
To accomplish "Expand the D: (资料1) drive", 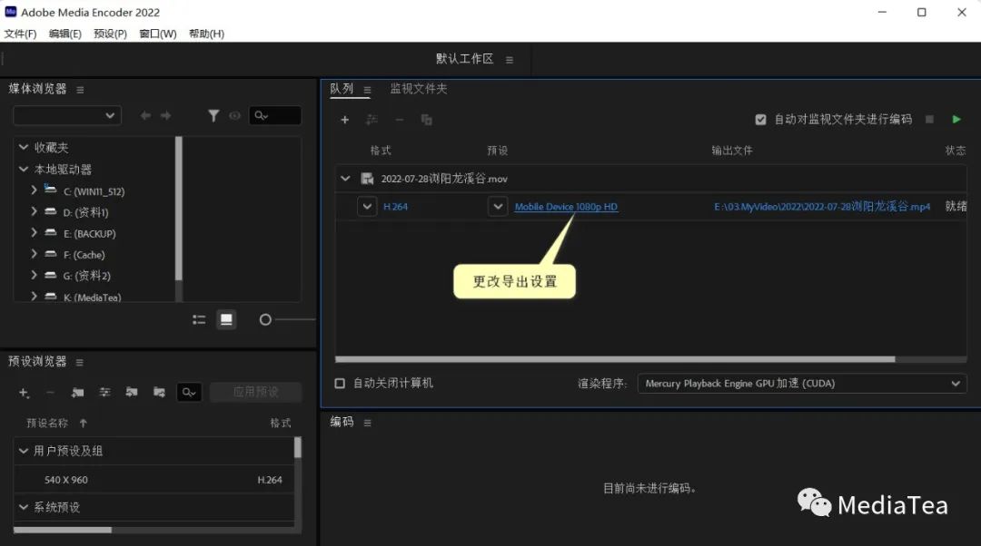I will click(x=34, y=211).
